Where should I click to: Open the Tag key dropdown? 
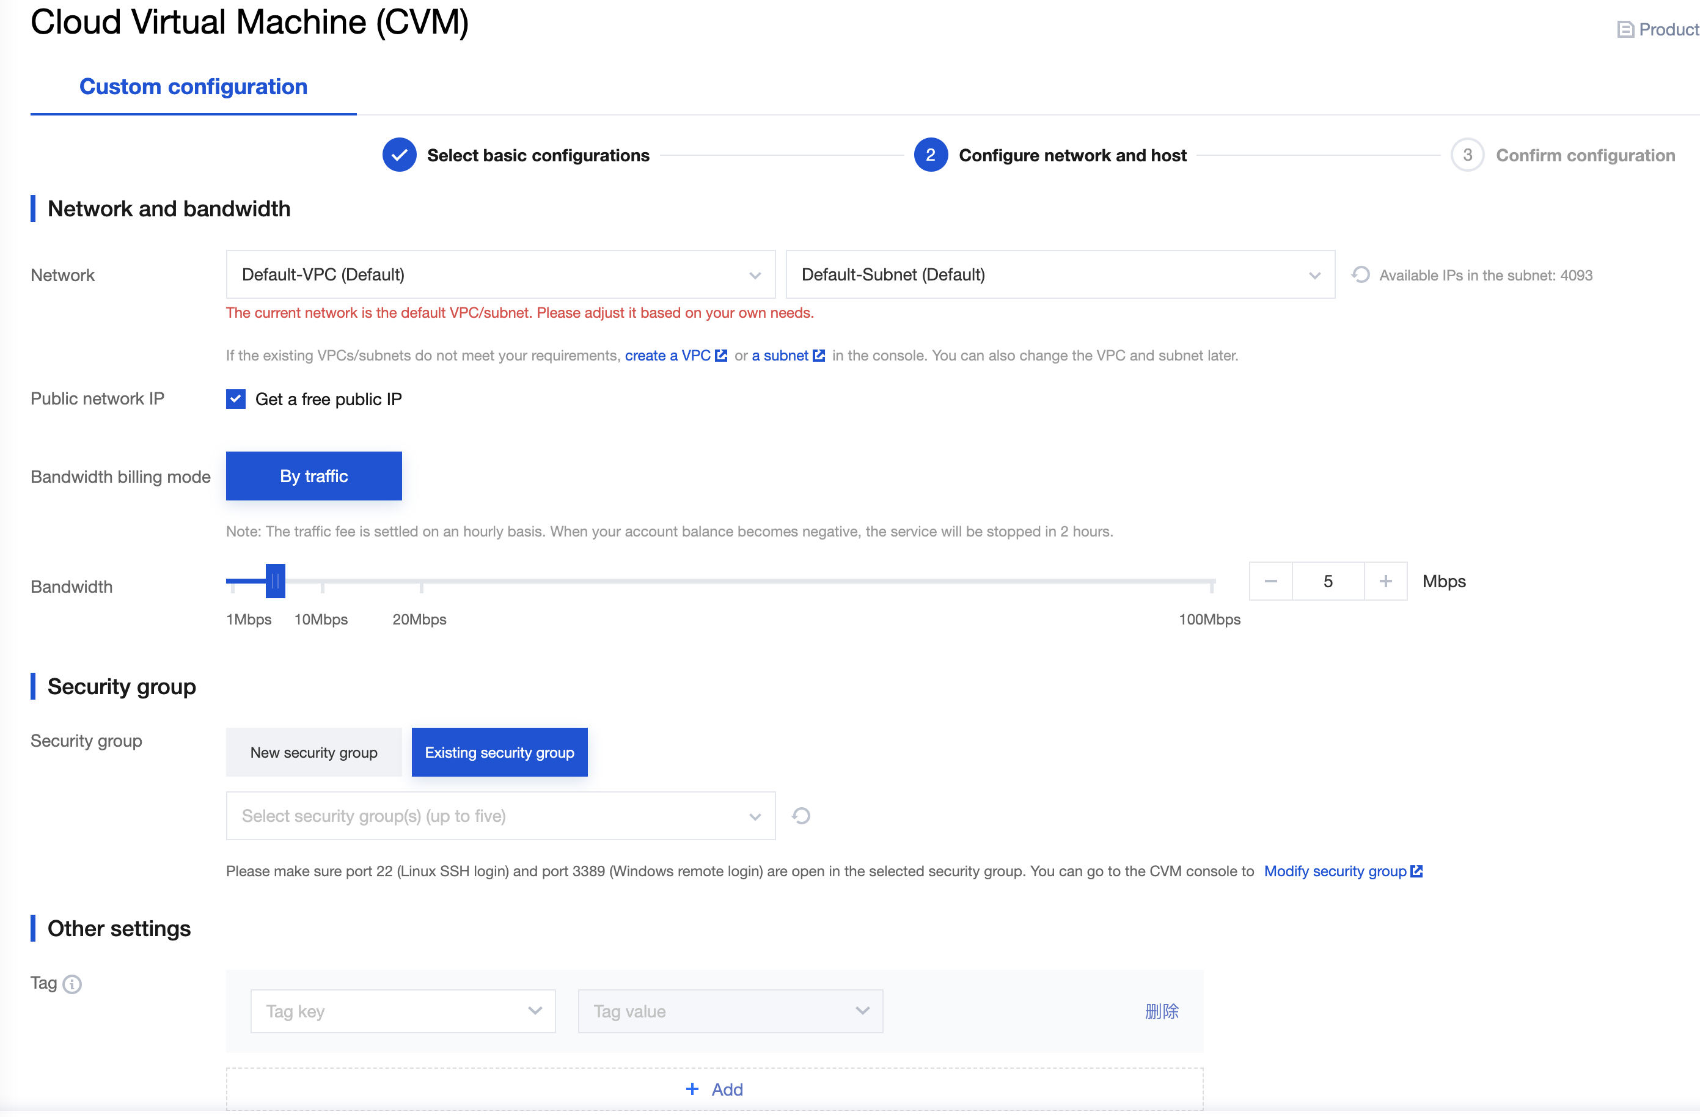point(403,1011)
